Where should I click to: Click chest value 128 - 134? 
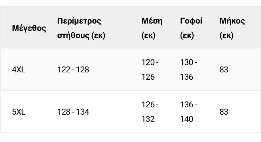coord(73,112)
